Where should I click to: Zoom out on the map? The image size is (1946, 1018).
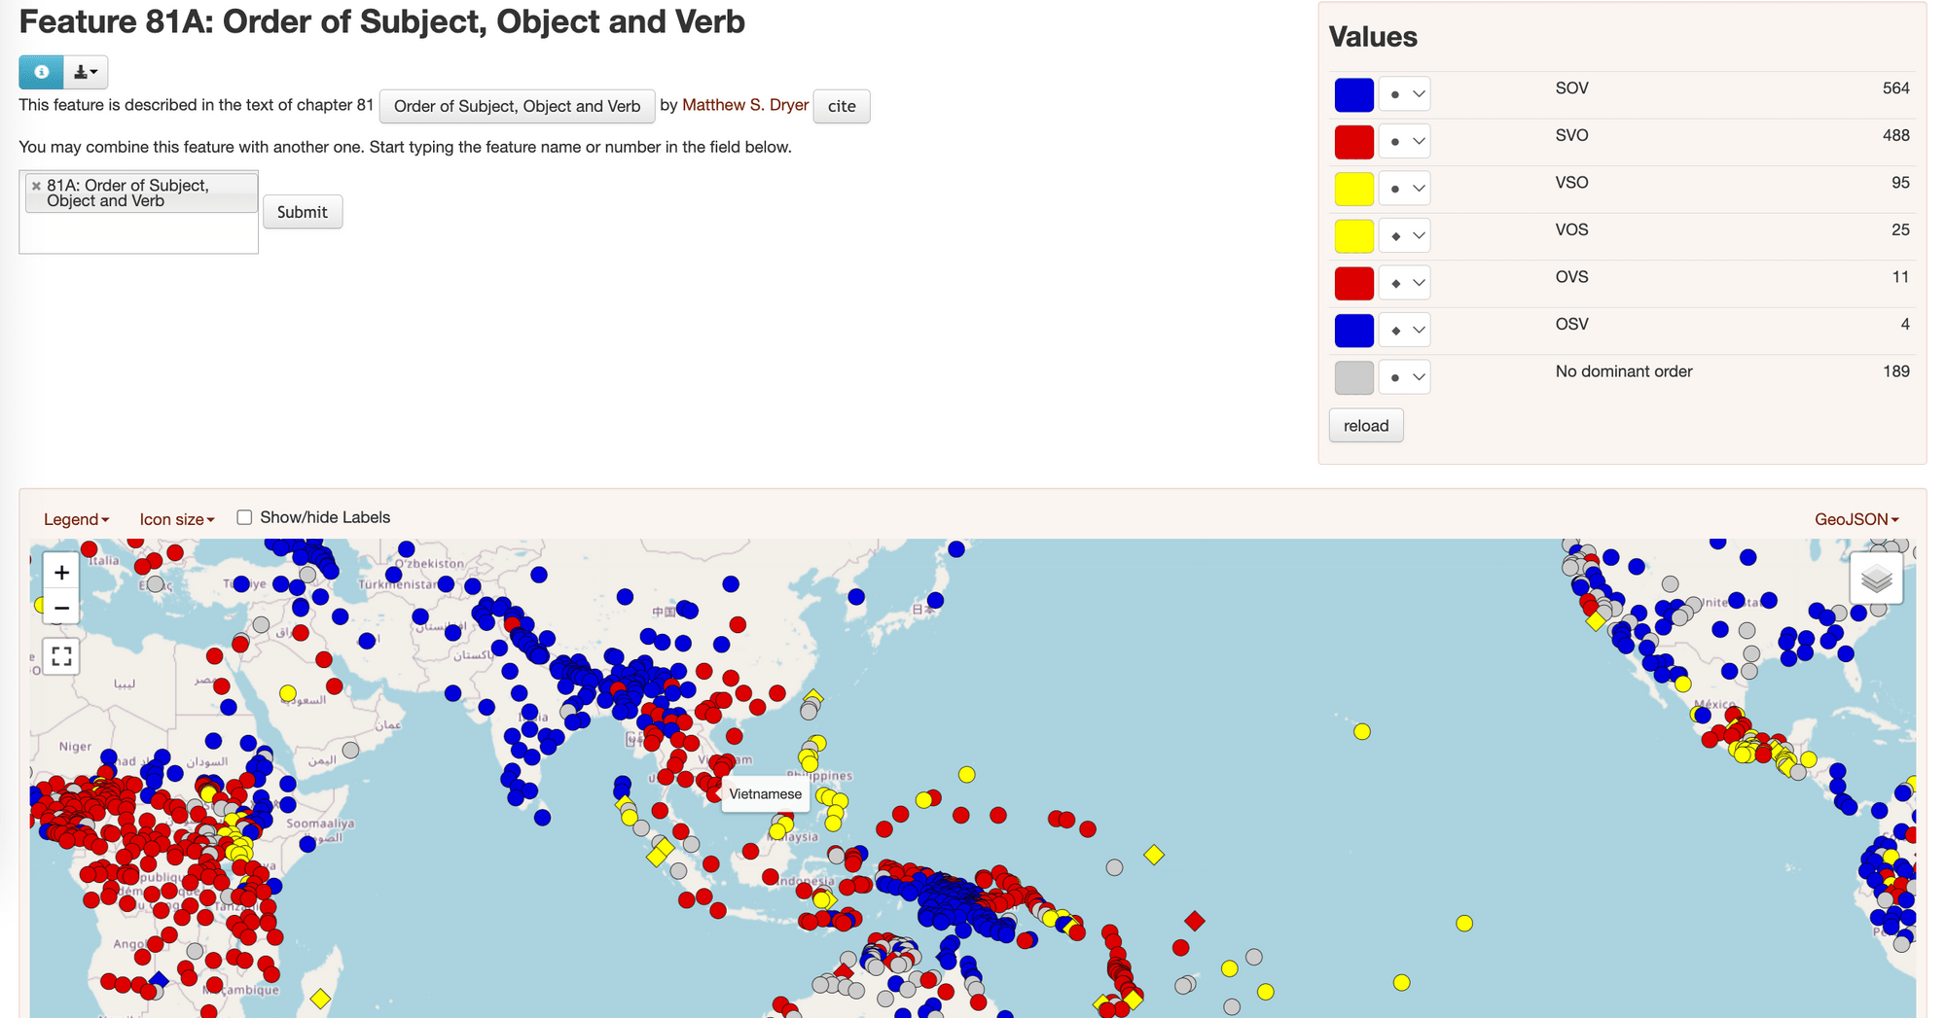(61, 609)
